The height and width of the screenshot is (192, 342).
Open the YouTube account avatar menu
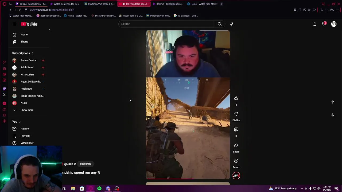[333, 24]
